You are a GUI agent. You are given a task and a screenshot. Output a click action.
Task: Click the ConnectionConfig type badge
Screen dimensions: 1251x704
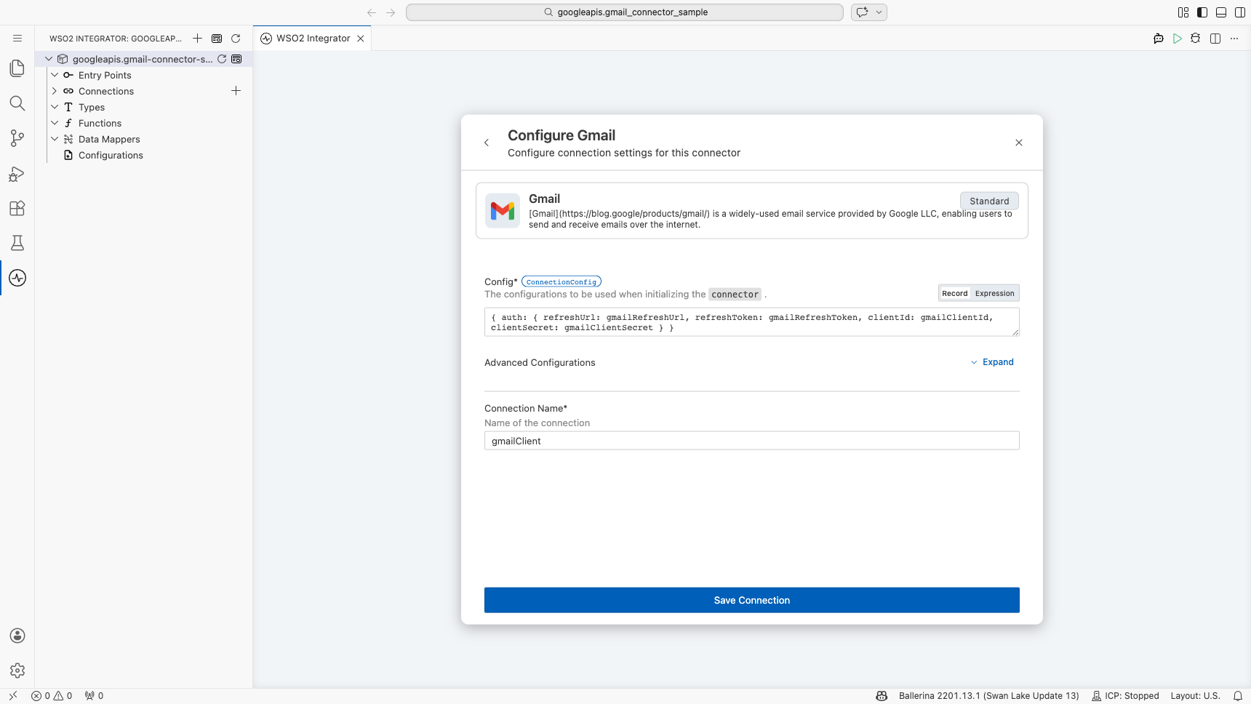[x=561, y=281]
